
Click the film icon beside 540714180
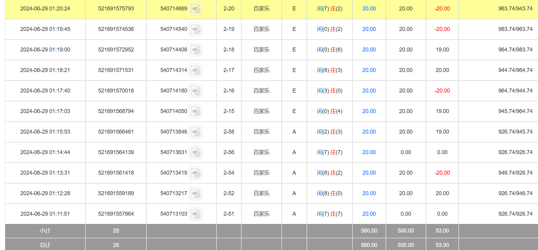coord(195,91)
